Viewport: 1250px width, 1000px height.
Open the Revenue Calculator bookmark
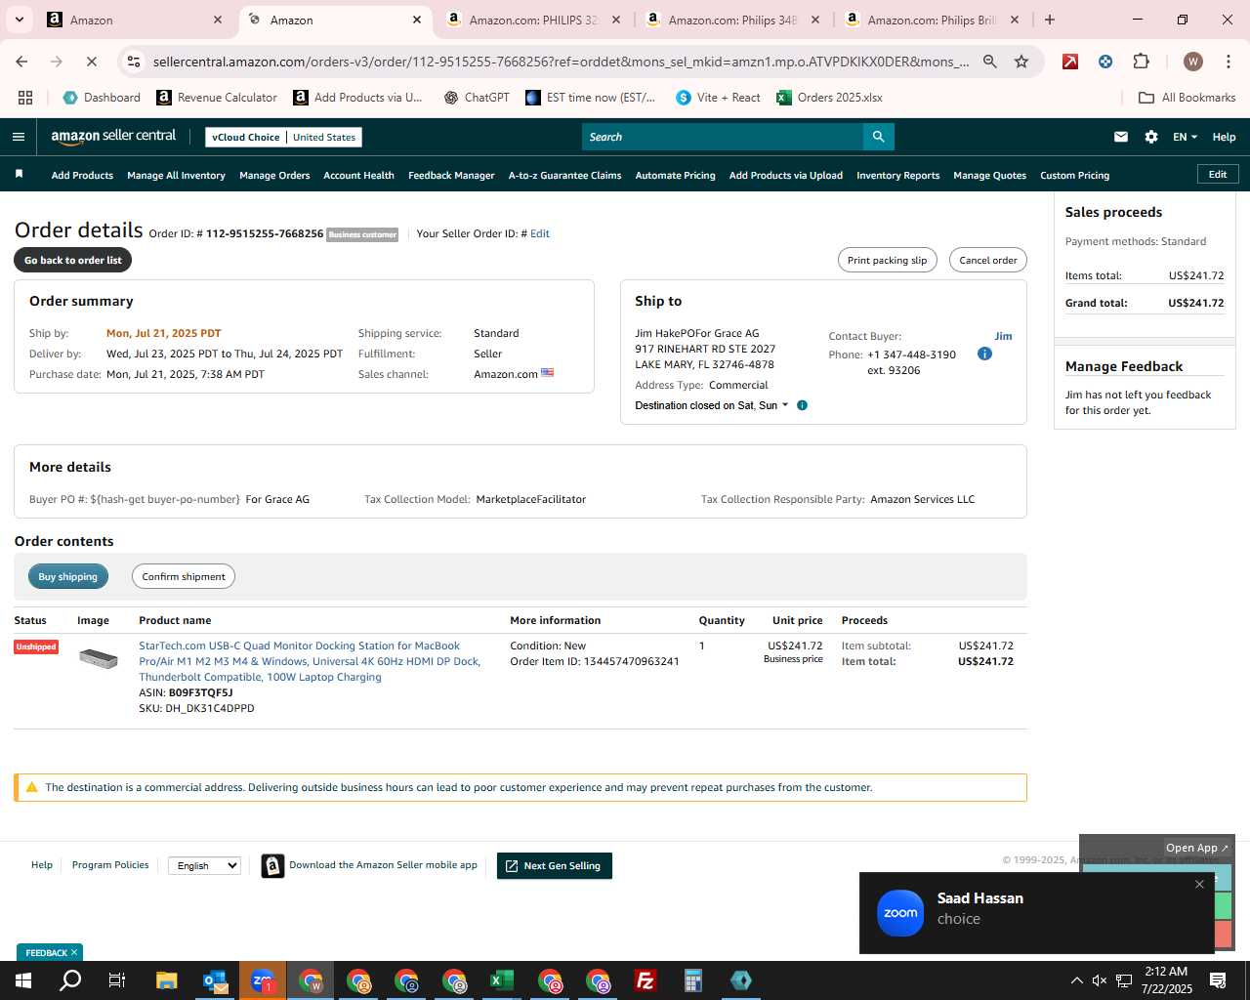(217, 98)
